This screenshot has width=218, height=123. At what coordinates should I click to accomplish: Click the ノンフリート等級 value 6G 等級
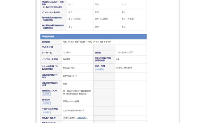pyautogui.click(x=67, y=59)
